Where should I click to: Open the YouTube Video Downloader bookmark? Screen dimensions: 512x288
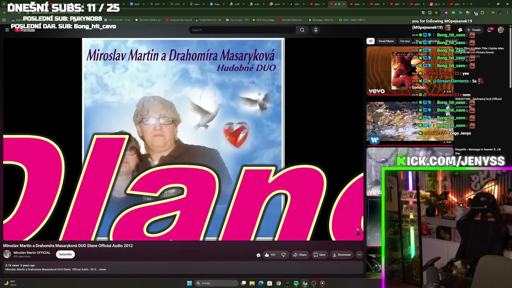tap(290, 20)
